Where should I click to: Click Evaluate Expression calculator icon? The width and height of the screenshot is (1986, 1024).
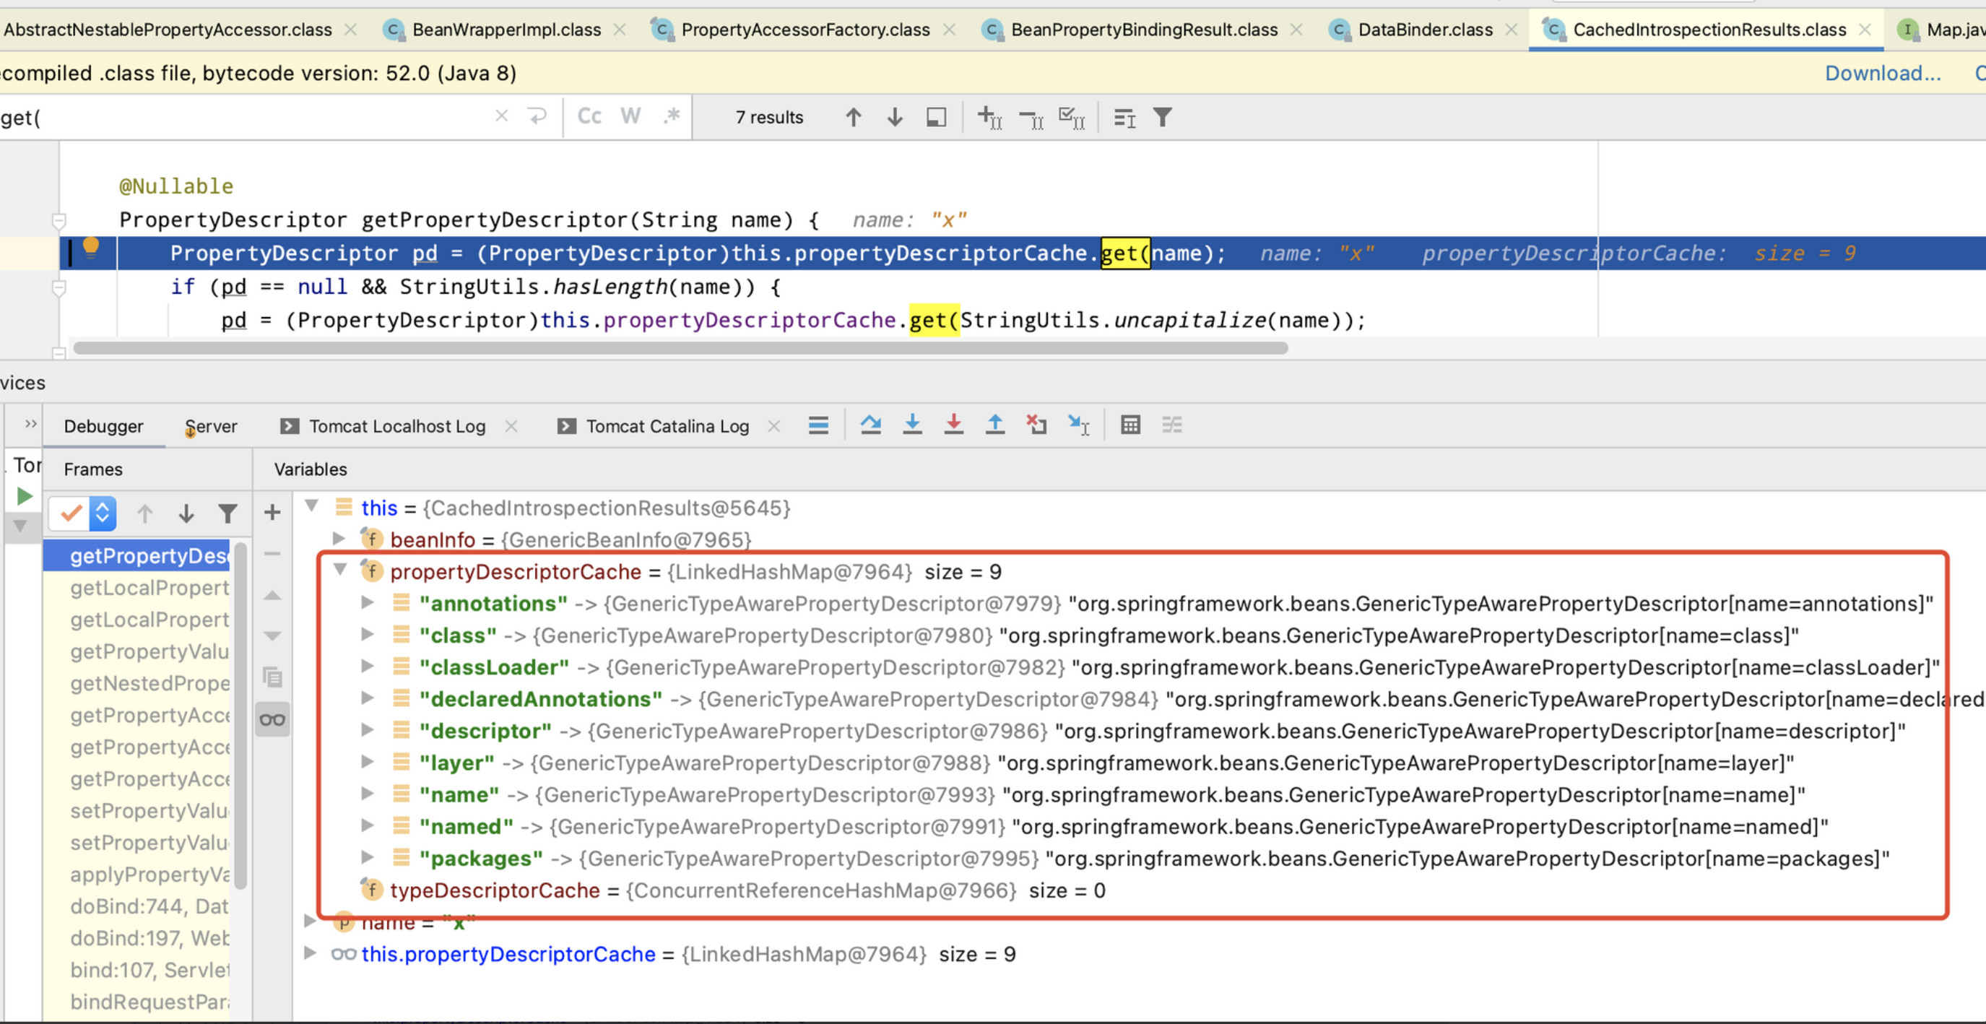(x=1130, y=425)
